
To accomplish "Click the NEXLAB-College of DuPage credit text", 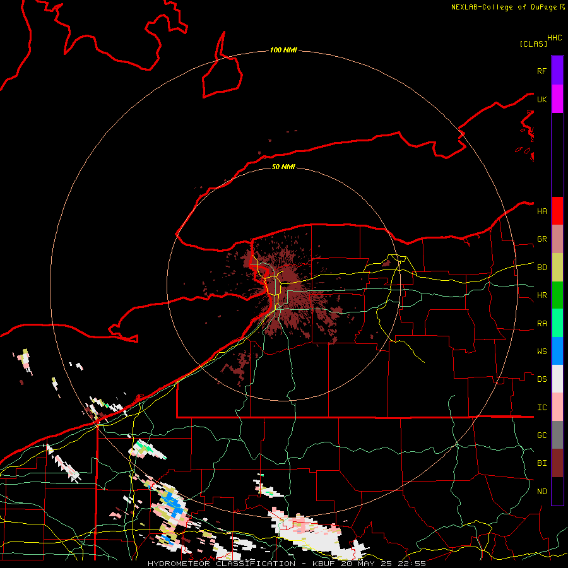I will (x=504, y=7).
